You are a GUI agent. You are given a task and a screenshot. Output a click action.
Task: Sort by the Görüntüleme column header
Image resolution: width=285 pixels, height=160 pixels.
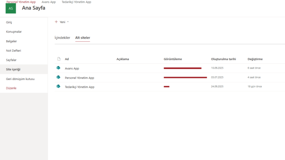[x=173, y=59]
